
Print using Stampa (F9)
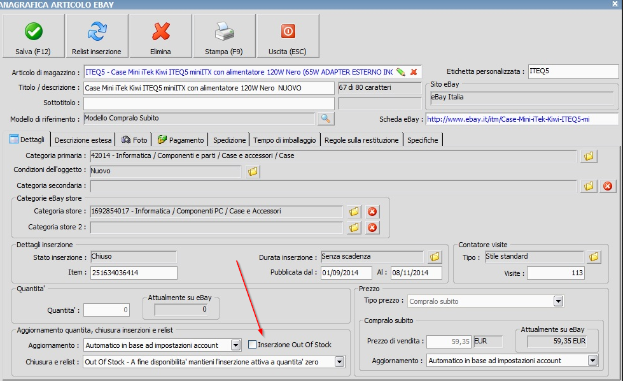224,36
